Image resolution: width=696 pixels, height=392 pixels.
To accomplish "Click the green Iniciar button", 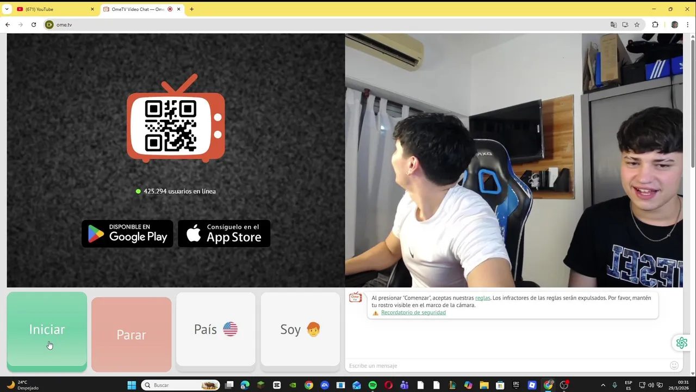I will [x=47, y=332].
